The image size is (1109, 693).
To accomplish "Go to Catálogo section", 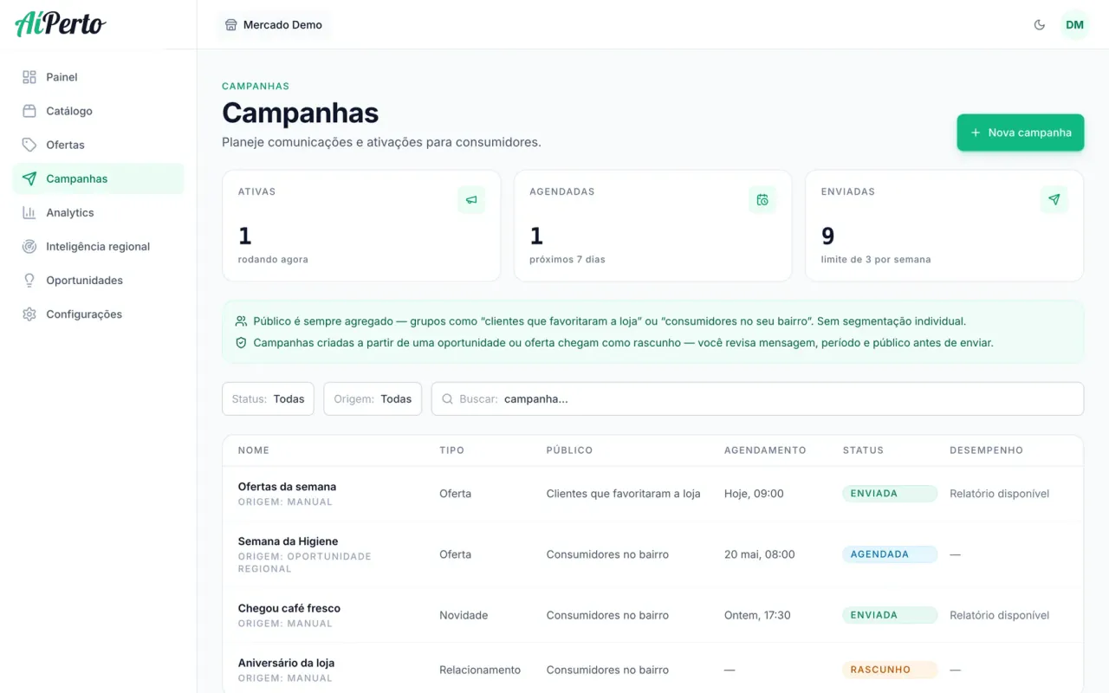I will click(98, 111).
